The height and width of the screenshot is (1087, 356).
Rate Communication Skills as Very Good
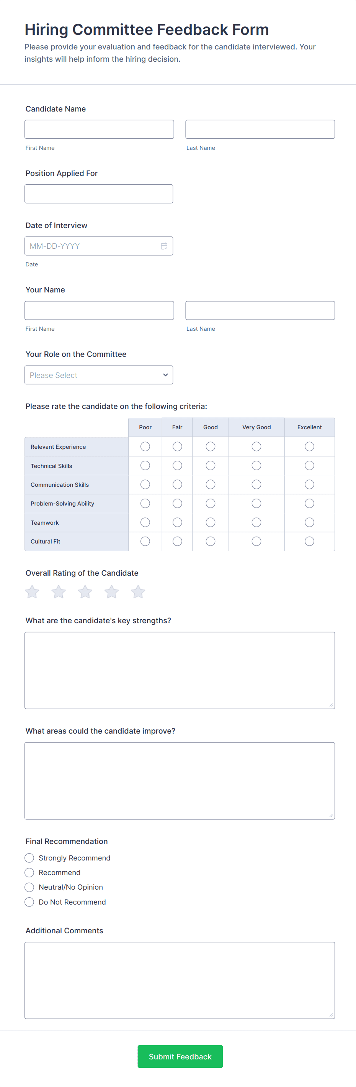[256, 484]
